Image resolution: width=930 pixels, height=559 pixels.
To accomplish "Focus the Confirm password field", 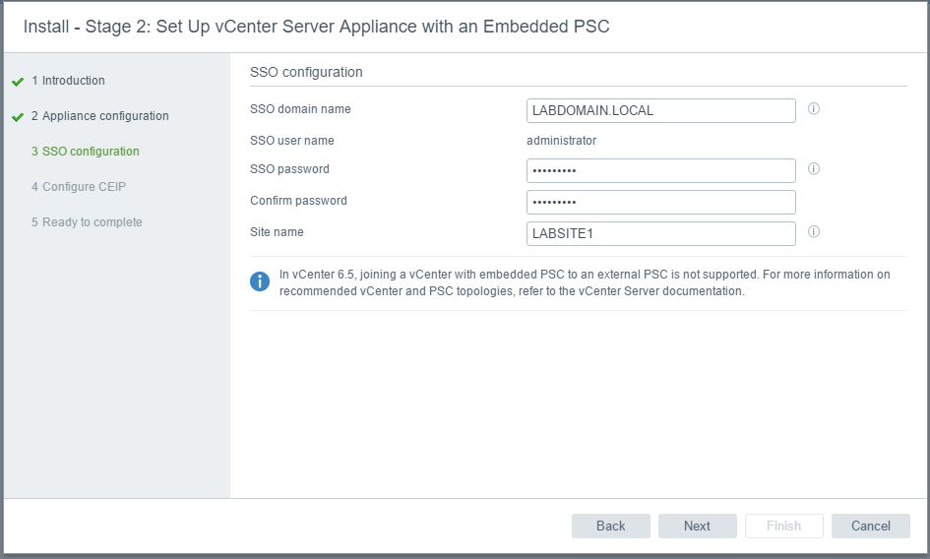I will point(661,203).
